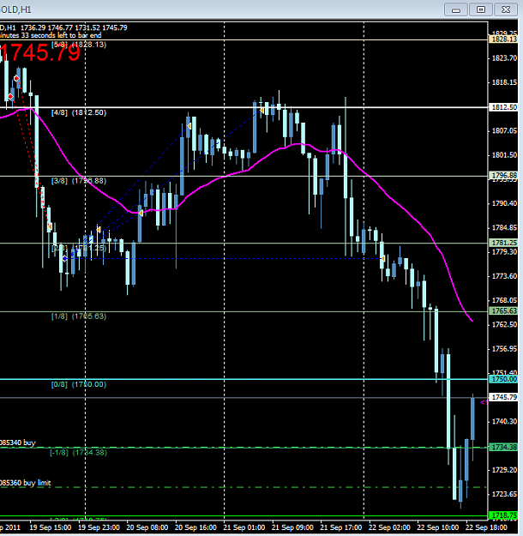
Task: Select the 1781.25 price axis label
Action: (504, 243)
